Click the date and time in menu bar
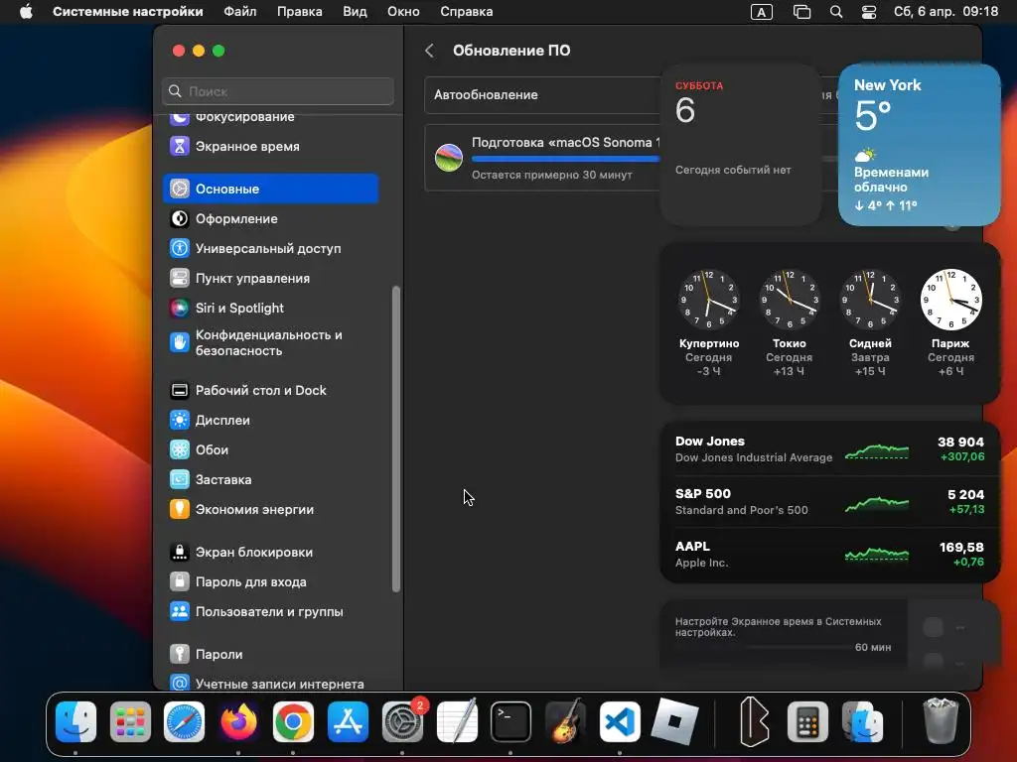 [x=945, y=12]
